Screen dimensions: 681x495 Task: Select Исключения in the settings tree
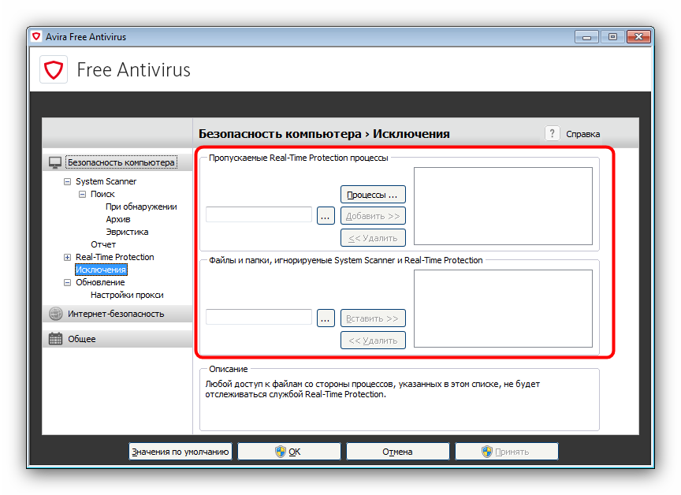coord(100,270)
